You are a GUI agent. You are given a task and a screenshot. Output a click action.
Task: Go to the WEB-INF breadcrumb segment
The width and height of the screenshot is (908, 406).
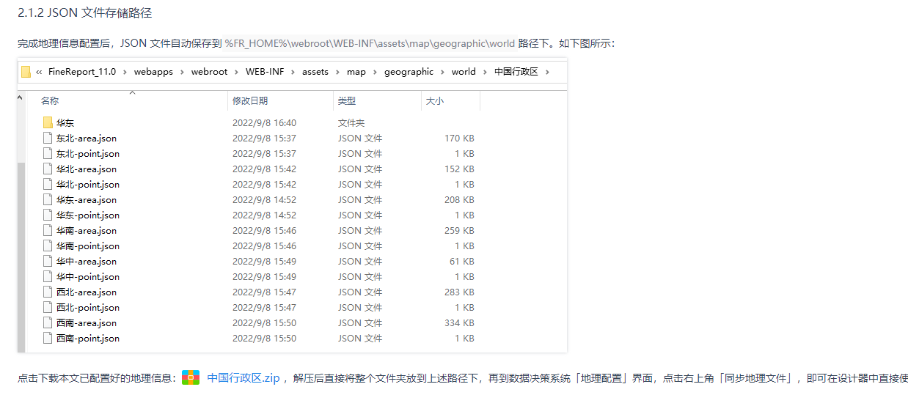click(x=265, y=72)
